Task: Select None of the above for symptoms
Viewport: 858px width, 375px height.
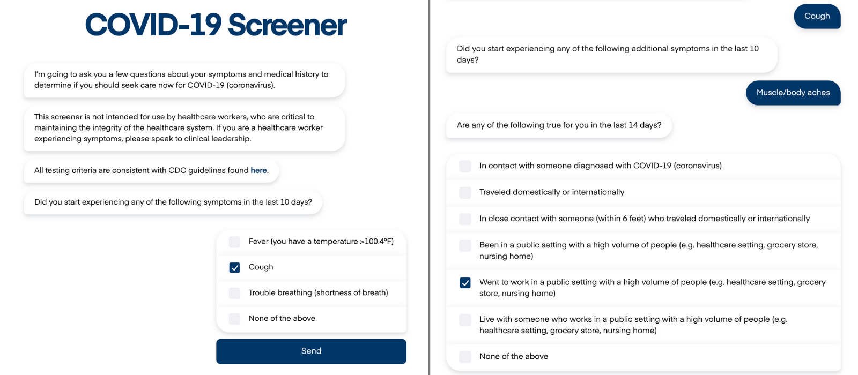Action: tap(234, 318)
